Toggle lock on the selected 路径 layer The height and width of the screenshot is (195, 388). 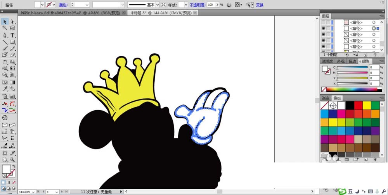(x=328, y=28)
